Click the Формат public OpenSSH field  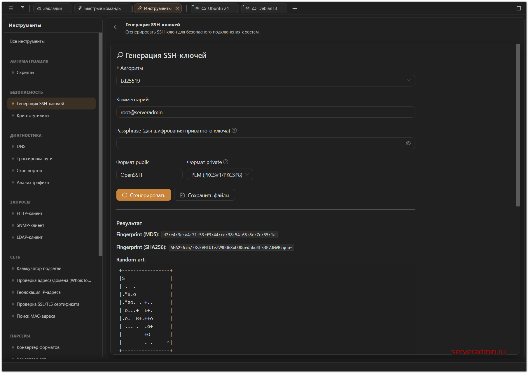tap(149, 175)
